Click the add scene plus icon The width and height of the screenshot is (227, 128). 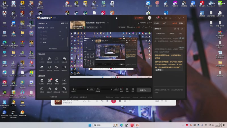click(x=66, y=28)
